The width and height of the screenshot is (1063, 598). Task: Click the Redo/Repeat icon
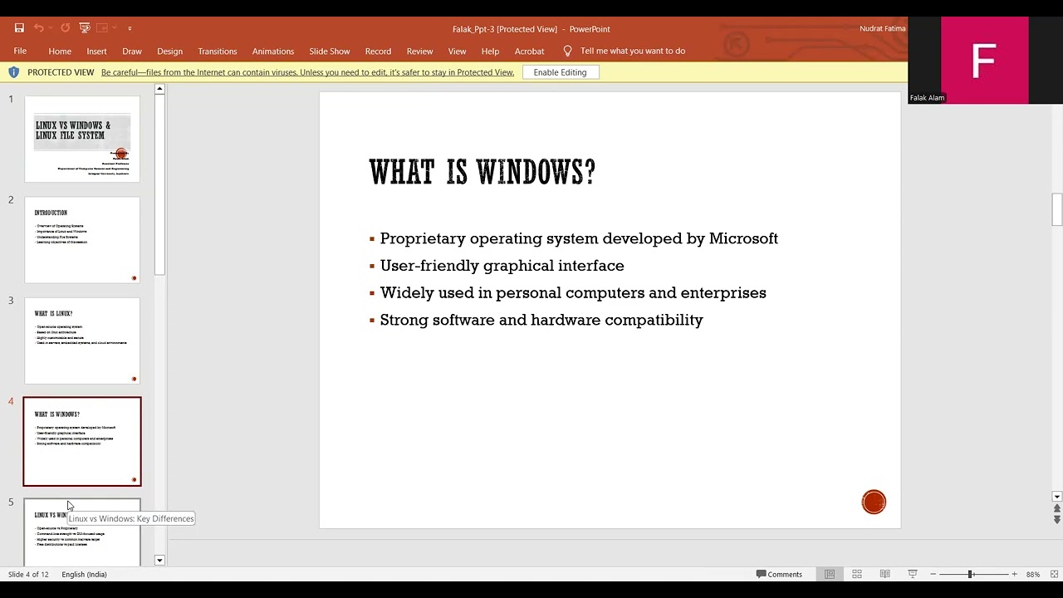pos(66,28)
